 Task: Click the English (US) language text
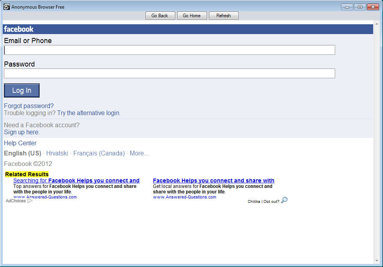(22, 153)
